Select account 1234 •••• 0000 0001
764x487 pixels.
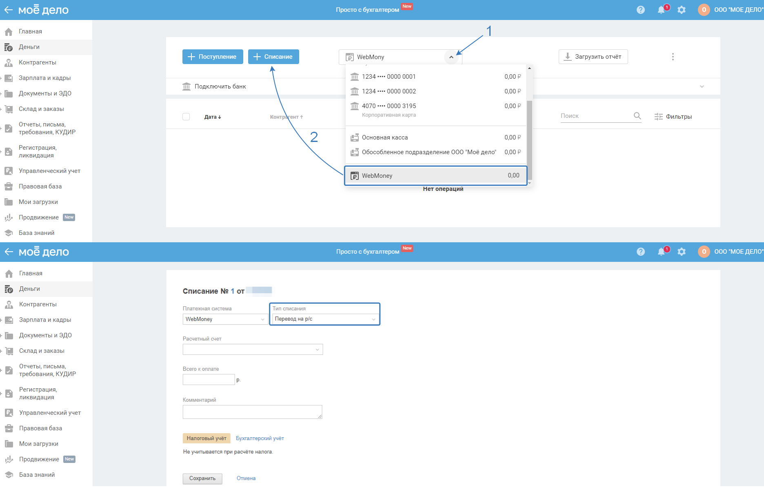tap(436, 77)
